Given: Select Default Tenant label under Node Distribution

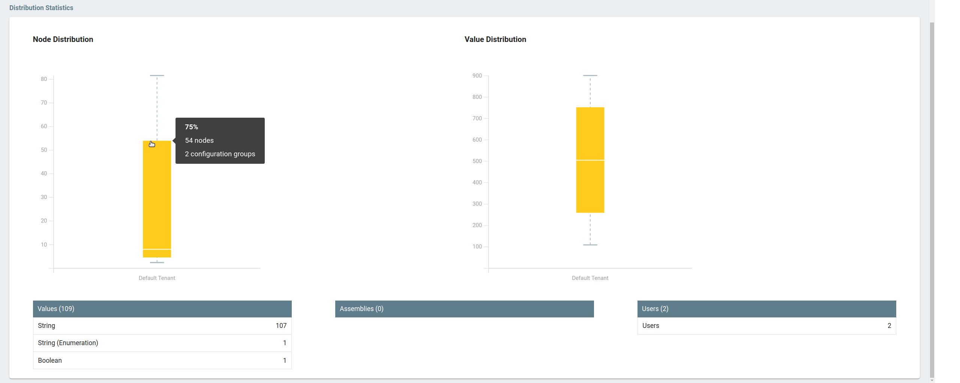Looking at the screenshot, I should click(x=157, y=278).
